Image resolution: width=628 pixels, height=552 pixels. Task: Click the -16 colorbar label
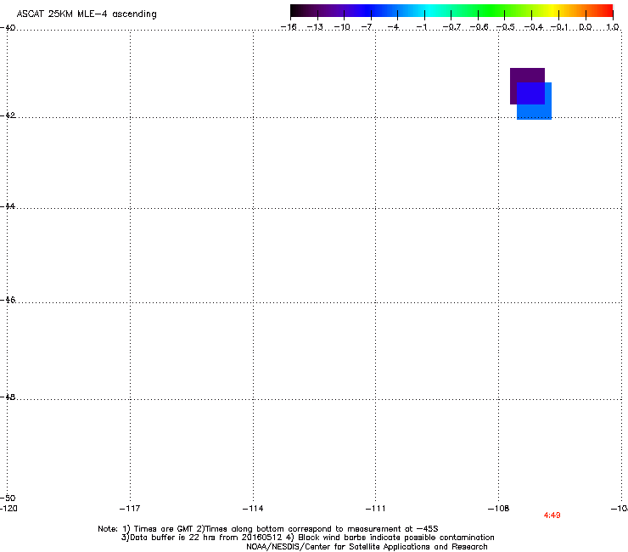pos(289,27)
